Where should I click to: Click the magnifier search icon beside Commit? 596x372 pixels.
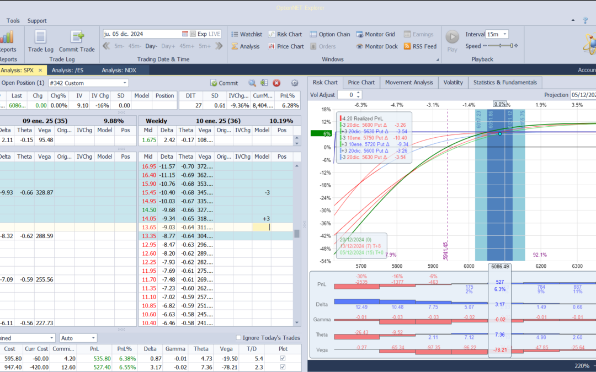click(x=252, y=83)
